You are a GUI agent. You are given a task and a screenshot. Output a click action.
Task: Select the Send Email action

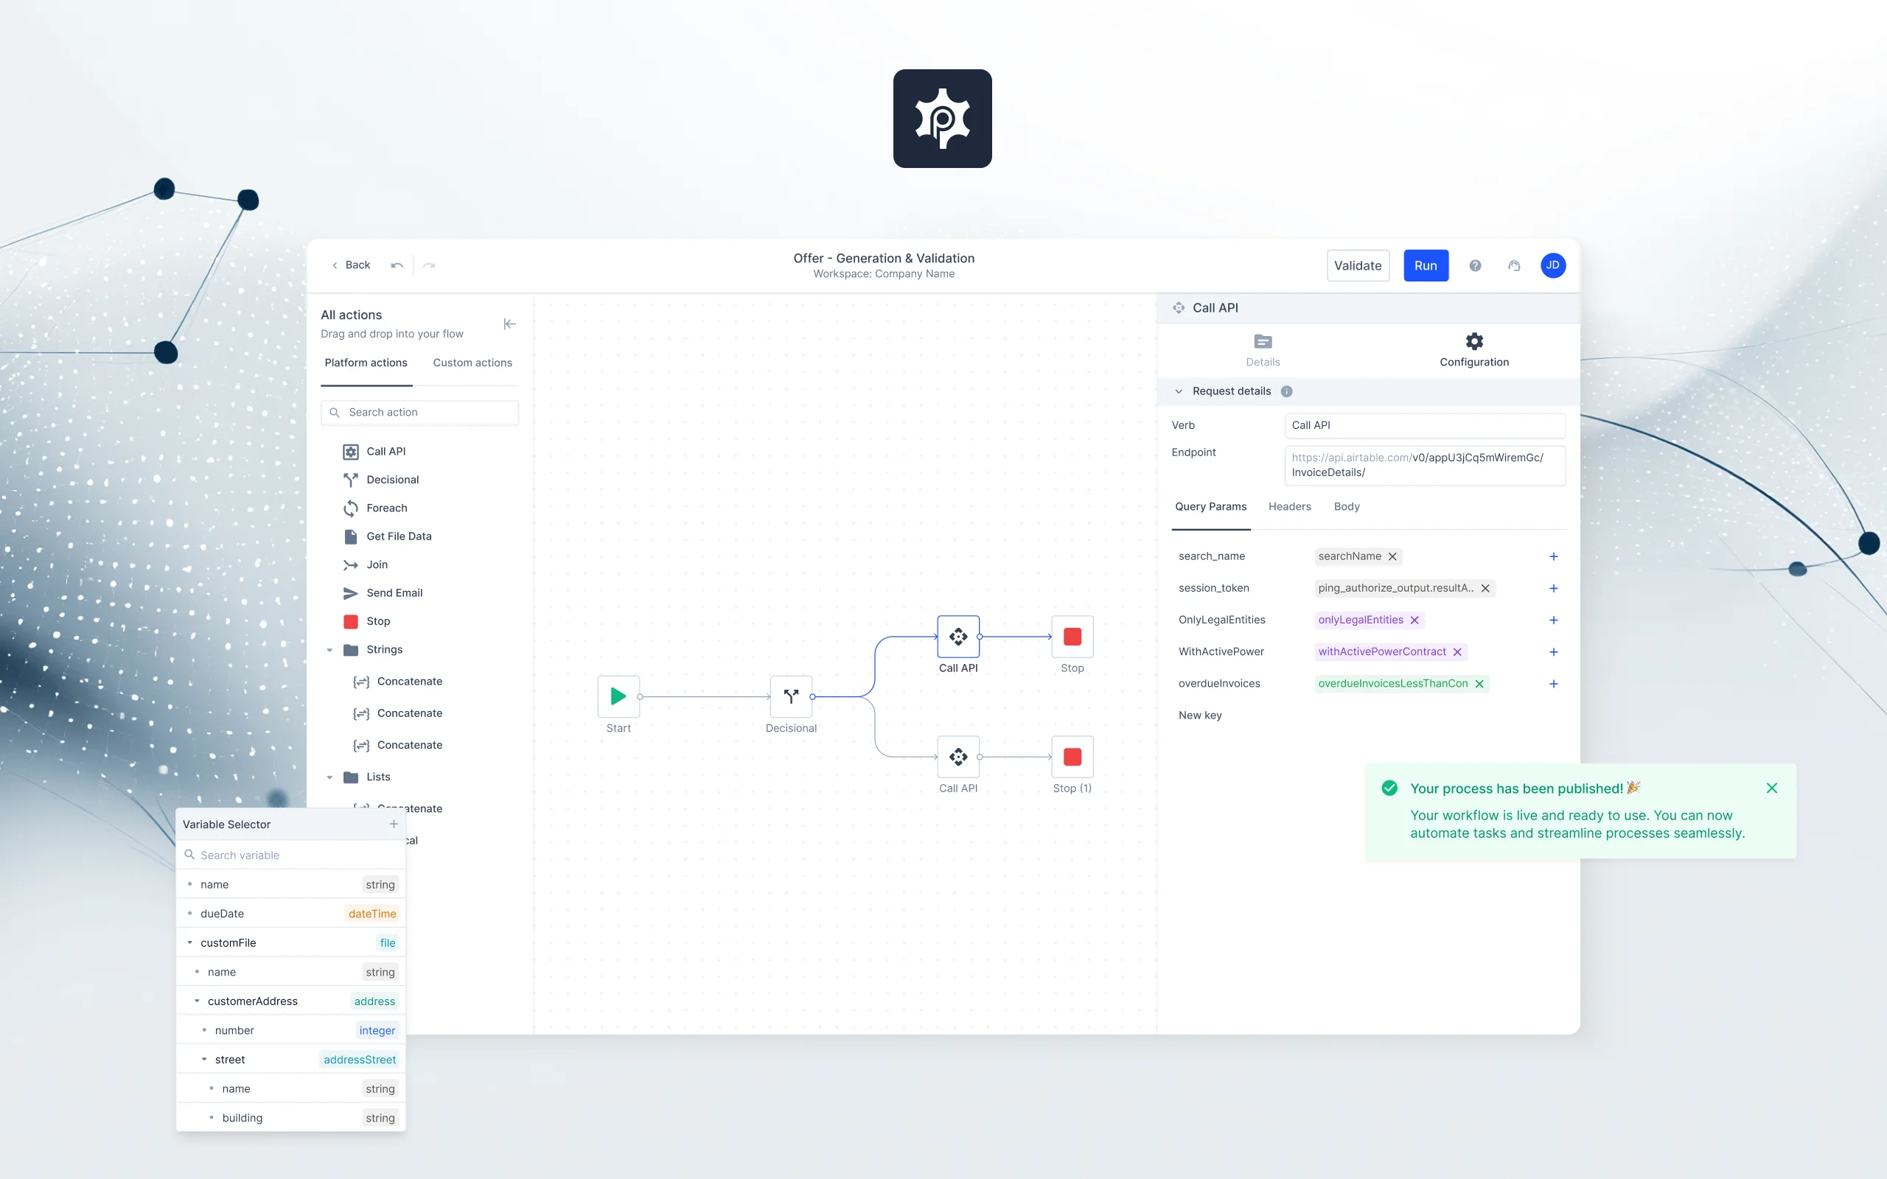point(383,592)
